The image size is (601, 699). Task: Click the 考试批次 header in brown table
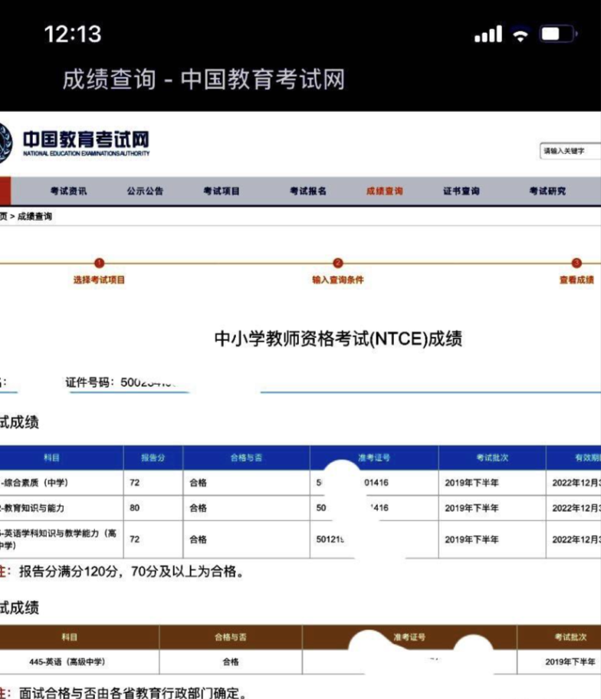point(570,638)
